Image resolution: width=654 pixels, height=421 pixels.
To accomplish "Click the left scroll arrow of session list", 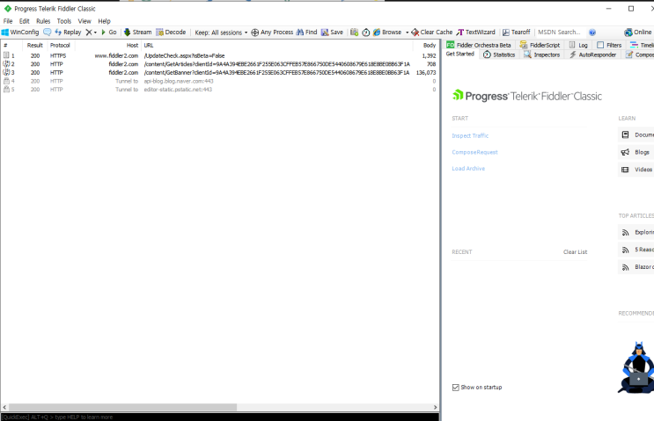I will (4, 407).
